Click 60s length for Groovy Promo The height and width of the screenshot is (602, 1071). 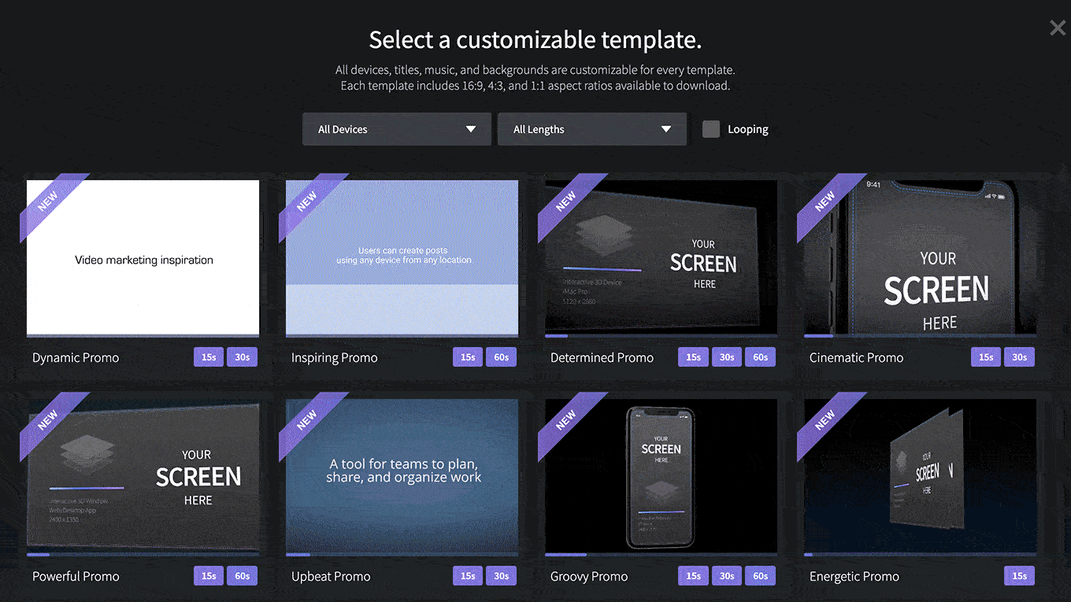pyautogui.click(x=761, y=576)
